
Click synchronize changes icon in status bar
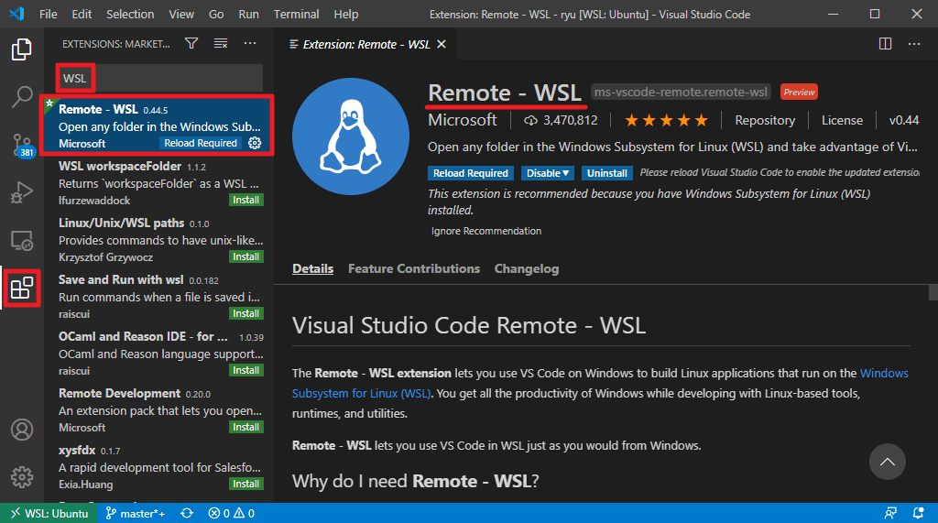187,514
